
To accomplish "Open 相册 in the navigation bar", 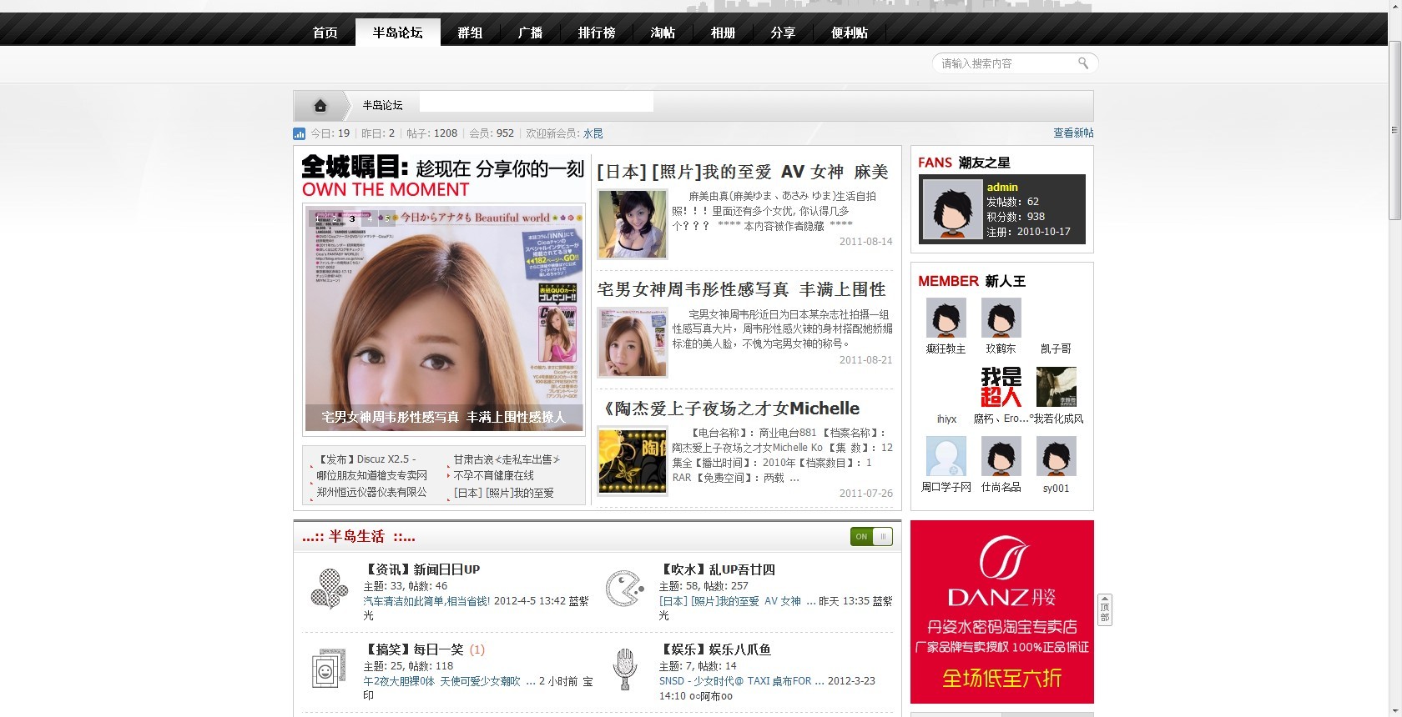I will [723, 33].
